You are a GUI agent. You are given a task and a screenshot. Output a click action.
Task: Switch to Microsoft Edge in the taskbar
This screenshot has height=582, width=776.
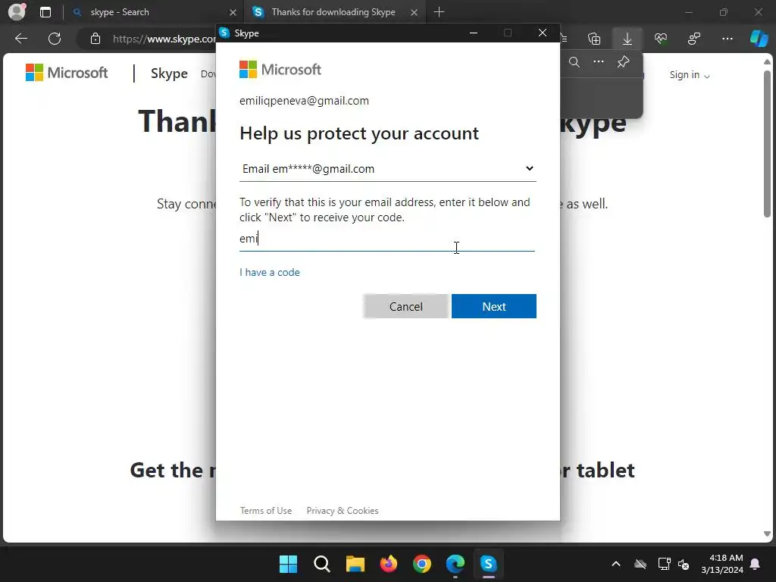coord(455,564)
